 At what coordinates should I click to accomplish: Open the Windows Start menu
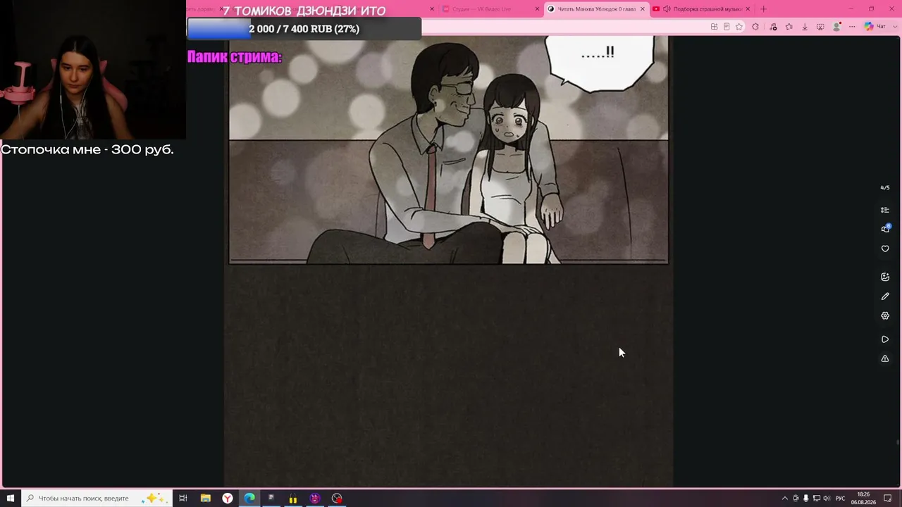coord(11,499)
